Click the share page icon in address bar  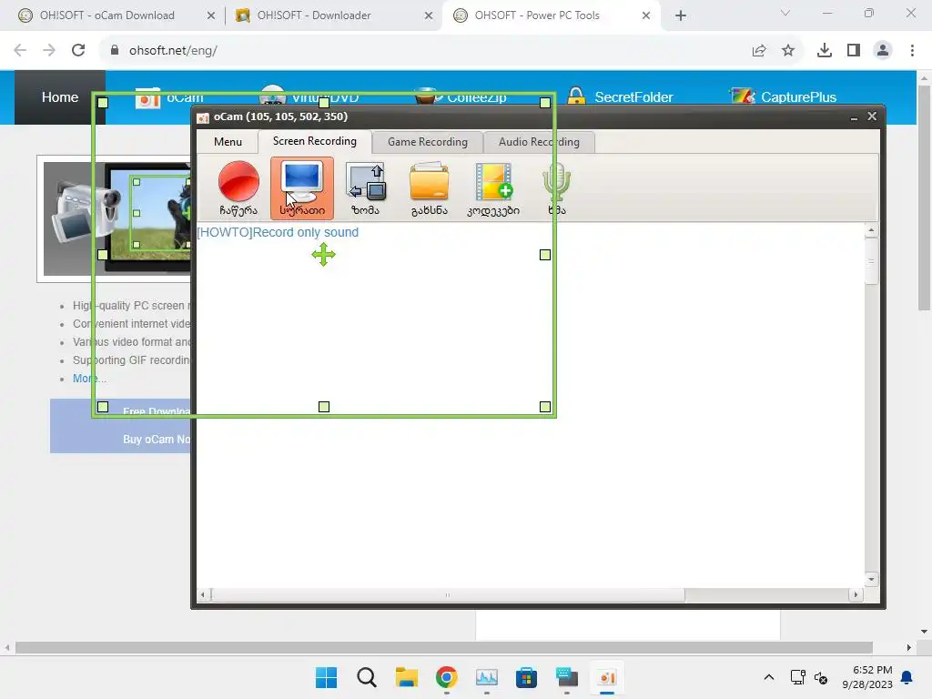(x=759, y=51)
